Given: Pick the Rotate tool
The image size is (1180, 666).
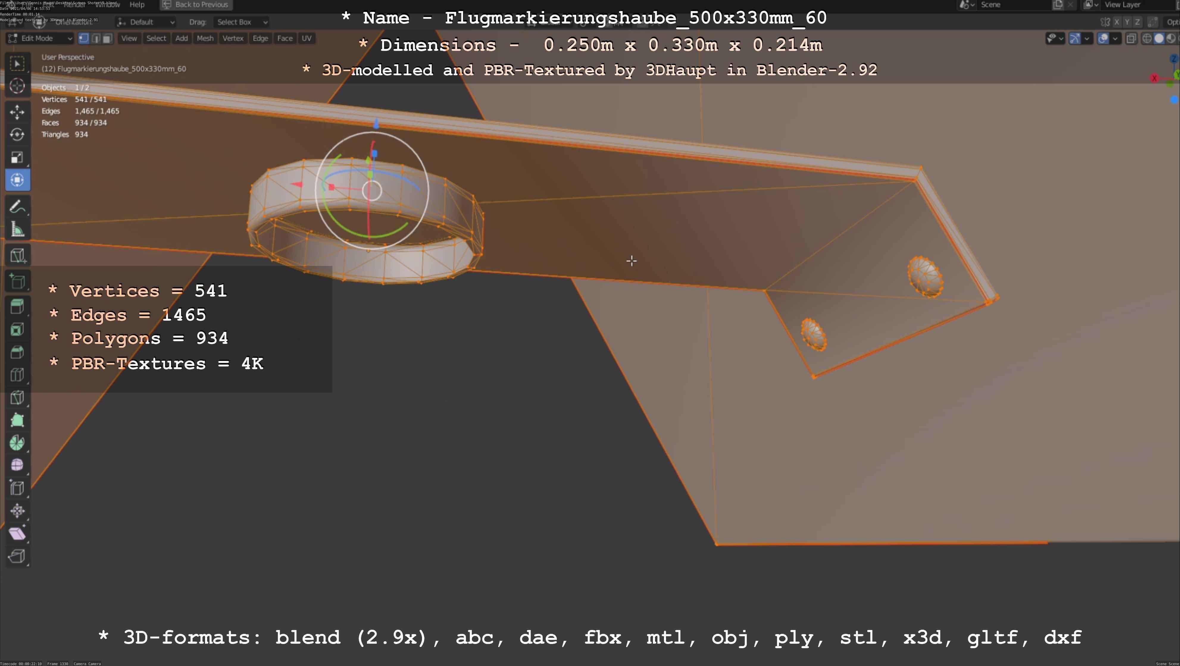Looking at the screenshot, I should pos(17,134).
